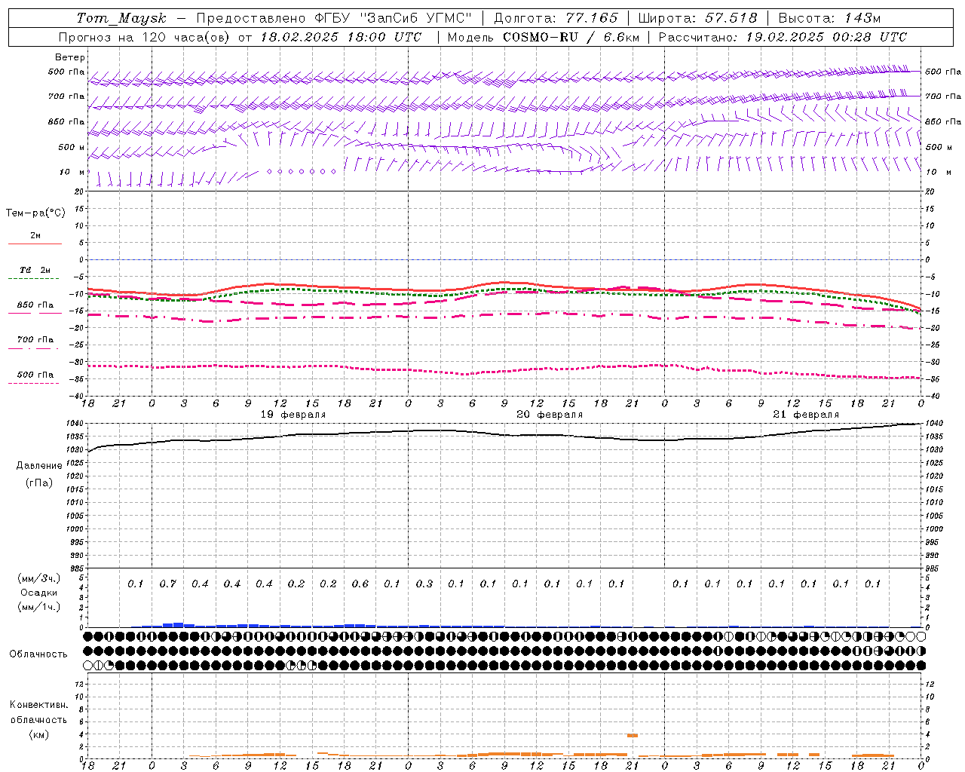Click the Облачность cloud cover label
Viewport: 965px width, 772px height.
click(x=38, y=654)
